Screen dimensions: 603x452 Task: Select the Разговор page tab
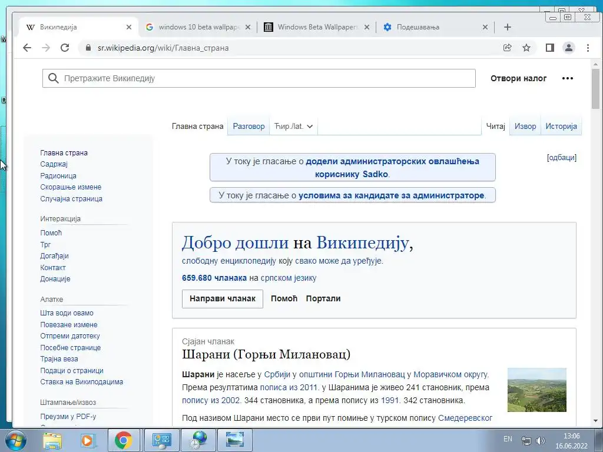coord(249,126)
